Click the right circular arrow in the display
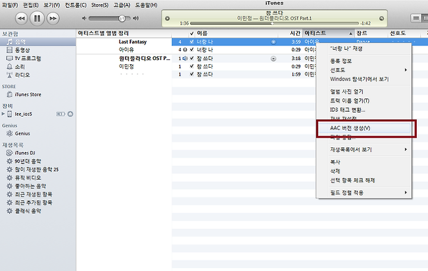The width and height of the screenshot is (428, 271). pyautogui.click(x=382, y=18)
